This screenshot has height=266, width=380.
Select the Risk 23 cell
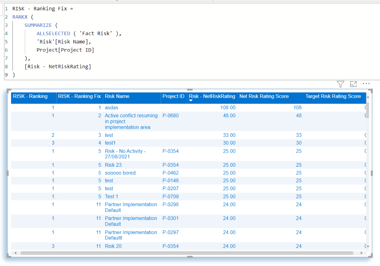113,165
